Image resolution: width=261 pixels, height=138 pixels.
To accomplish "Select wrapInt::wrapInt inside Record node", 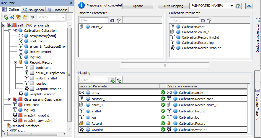I will click(48, 89).
